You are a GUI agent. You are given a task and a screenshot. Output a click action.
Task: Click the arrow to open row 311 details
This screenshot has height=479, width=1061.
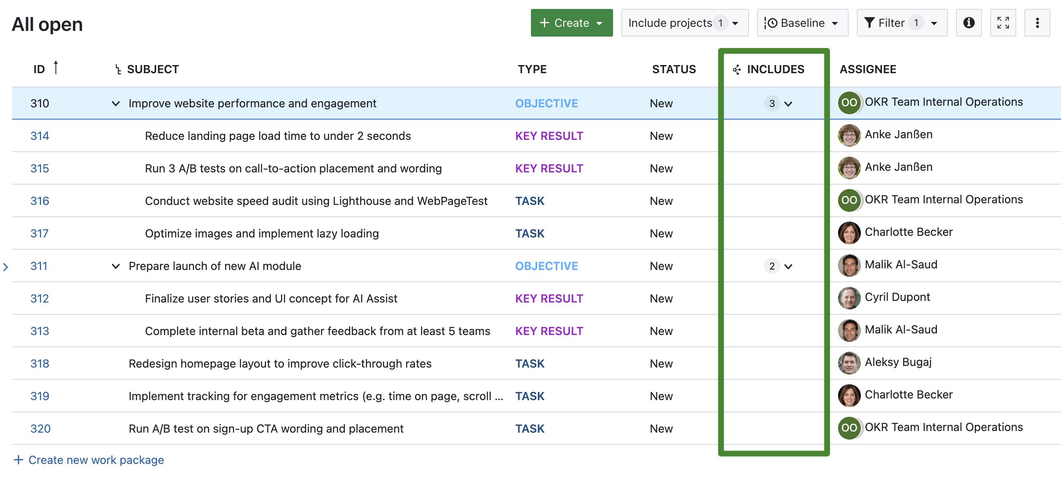coord(5,266)
